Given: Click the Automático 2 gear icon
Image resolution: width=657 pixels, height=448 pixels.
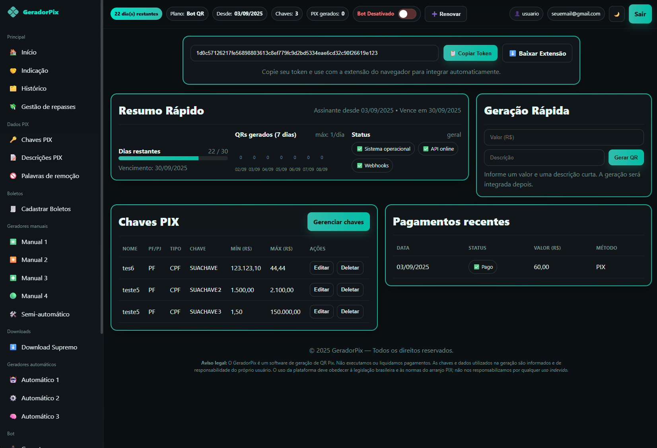Looking at the screenshot, I should 13,398.
